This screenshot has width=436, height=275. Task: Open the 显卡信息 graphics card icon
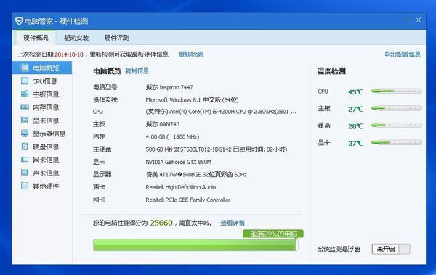pos(25,120)
